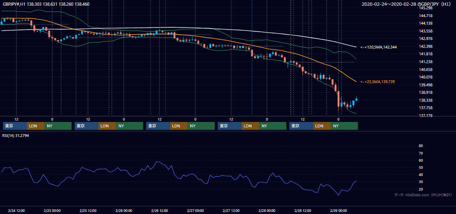Select the 東京 session block above 2/27 12:00

tap(229, 126)
